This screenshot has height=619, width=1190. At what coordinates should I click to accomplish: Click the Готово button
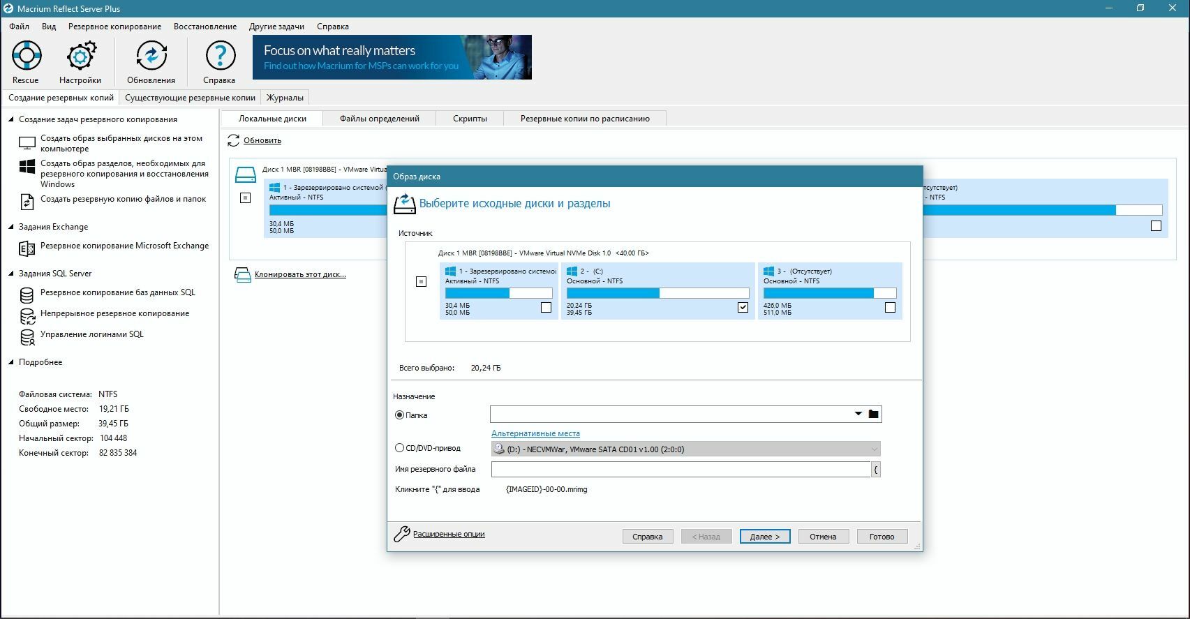882,537
